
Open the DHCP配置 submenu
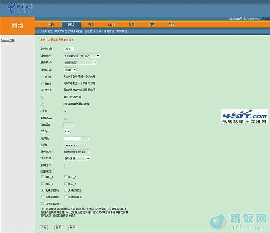point(61,31)
